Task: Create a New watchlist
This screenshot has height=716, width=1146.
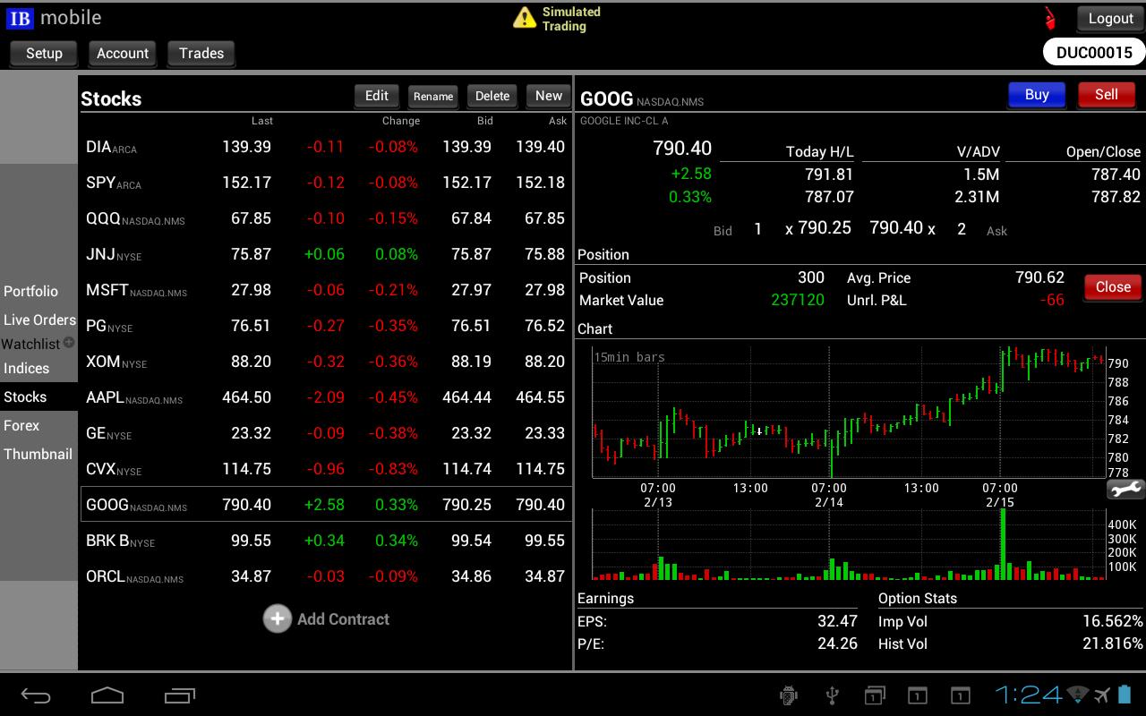Action: coord(549,96)
